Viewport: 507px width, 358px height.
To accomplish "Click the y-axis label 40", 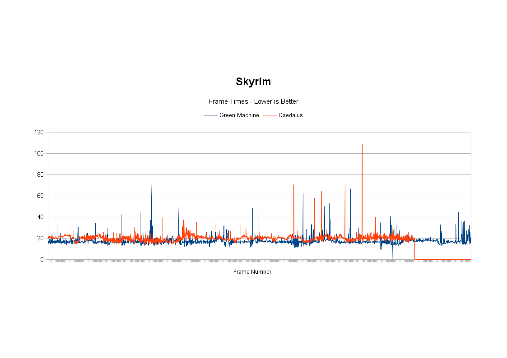I will point(41,217).
